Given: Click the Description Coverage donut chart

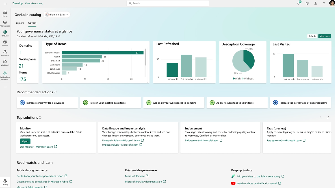Looking at the screenshot, I should pos(243,60).
